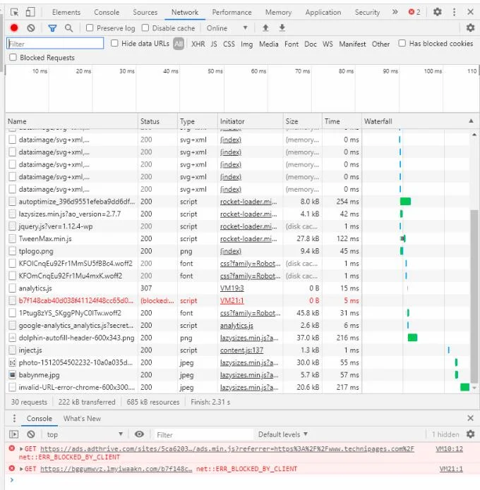480x490 pixels.
Task: Filter requests by Font
Action: click(x=292, y=44)
